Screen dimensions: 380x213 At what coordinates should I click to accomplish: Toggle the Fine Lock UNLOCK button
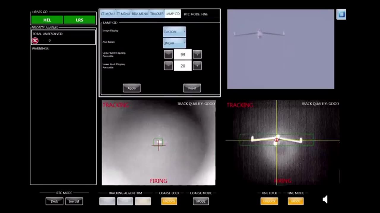coord(269,201)
